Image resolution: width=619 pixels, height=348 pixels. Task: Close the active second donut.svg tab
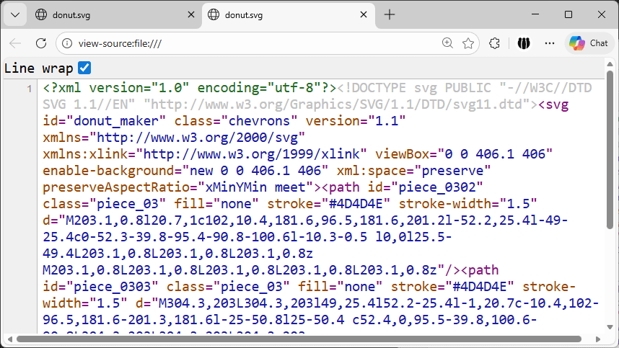[364, 15]
